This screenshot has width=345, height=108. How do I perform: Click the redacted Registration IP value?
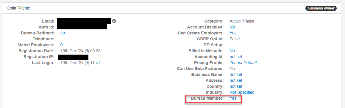click(x=73, y=57)
